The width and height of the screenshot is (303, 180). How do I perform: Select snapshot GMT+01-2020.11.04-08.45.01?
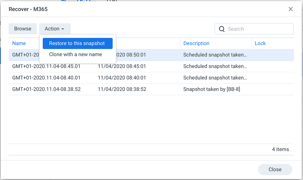pos(46,66)
